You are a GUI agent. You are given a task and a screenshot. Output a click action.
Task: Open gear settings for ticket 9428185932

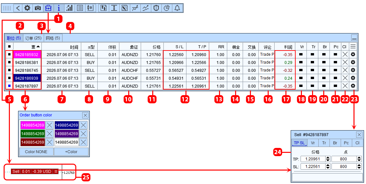pyautogui.click(x=353, y=54)
